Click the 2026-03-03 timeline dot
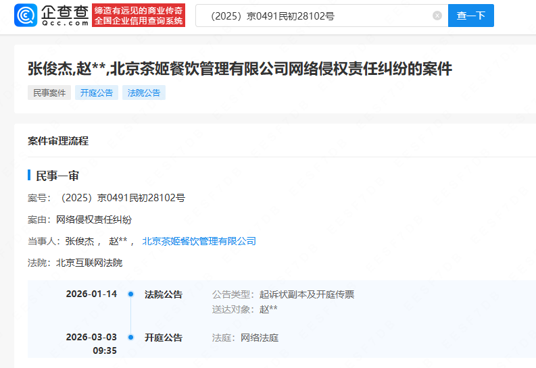The width and height of the screenshot is (536, 368). point(130,338)
